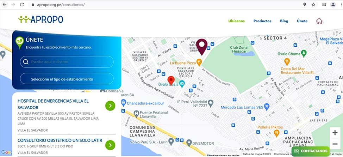Click Mercado Las Lomas VES shopping cart icon
This screenshot has width=343, height=157.
[267, 107]
